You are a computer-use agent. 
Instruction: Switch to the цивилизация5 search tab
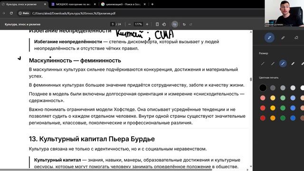point(123,4)
